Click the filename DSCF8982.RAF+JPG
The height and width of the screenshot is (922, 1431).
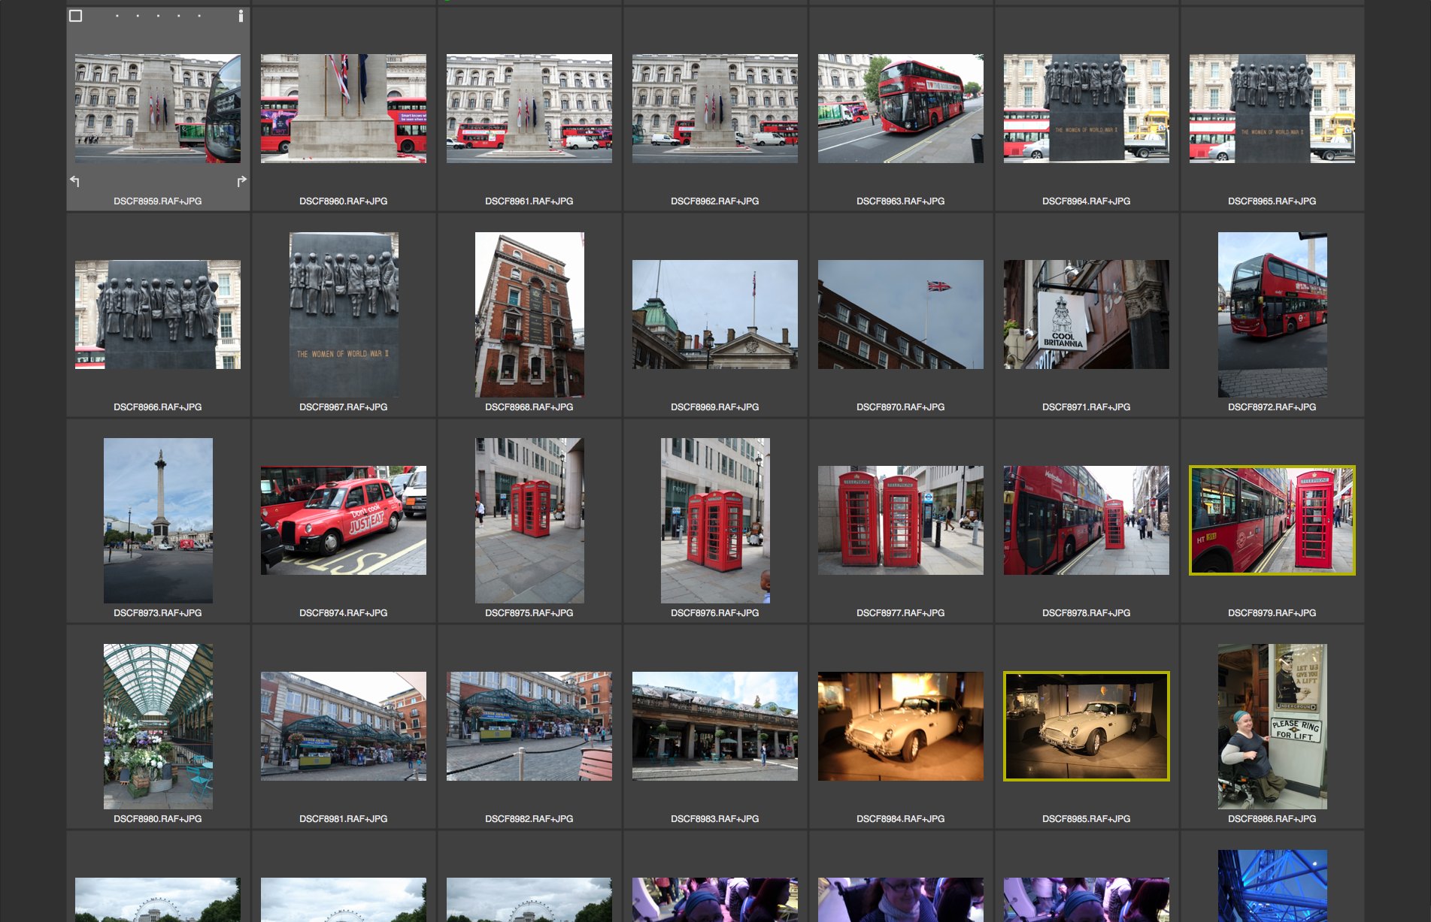tap(529, 819)
